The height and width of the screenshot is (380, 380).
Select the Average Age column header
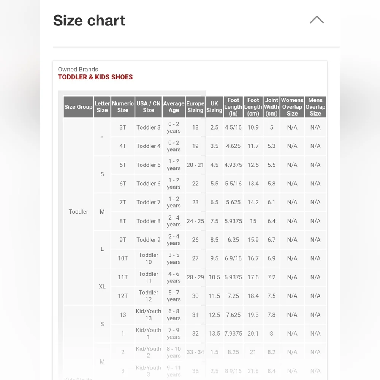[174, 107]
